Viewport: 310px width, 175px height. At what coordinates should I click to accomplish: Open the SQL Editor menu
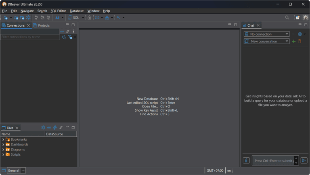(x=58, y=11)
